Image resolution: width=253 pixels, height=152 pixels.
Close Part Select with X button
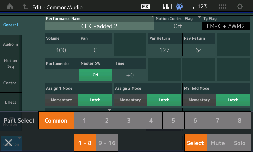8,143
